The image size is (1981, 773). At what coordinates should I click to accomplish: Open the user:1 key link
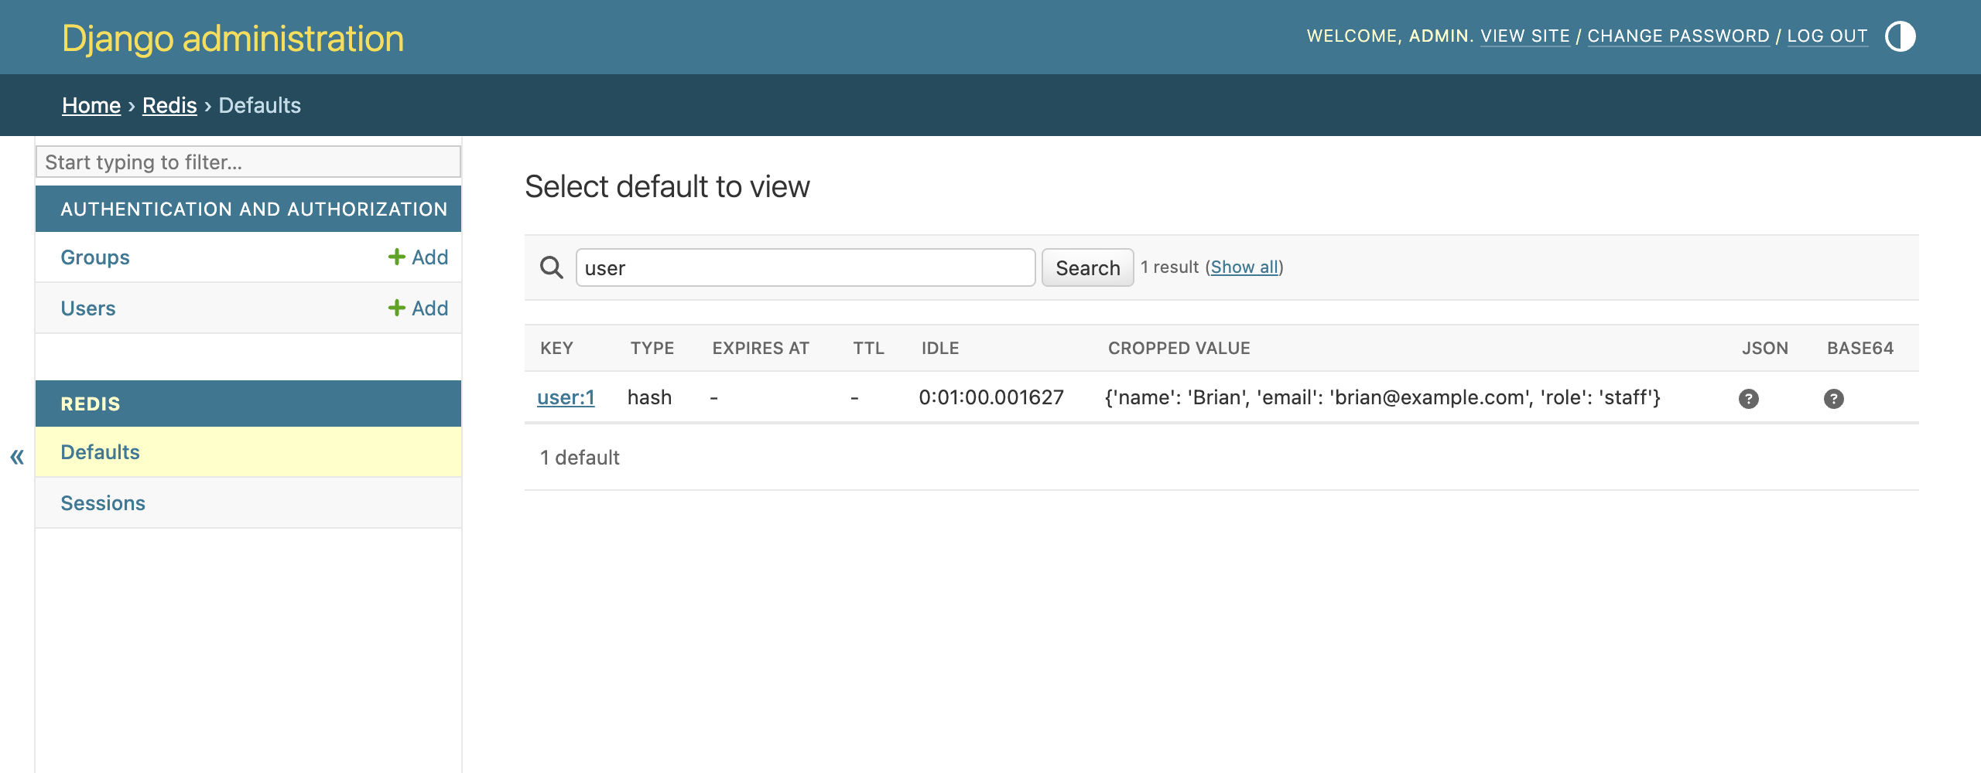pos(566,397)
